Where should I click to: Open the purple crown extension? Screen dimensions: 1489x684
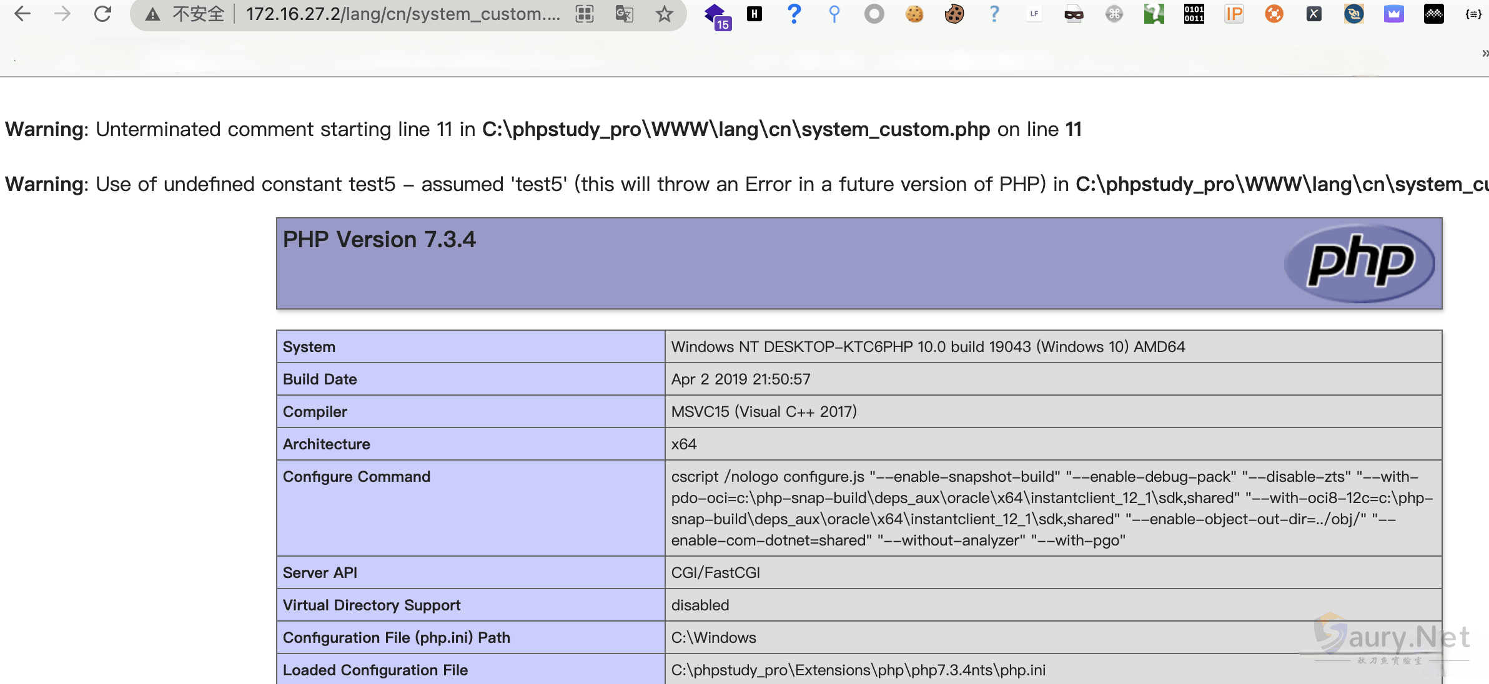pyautogui.click(x=1394, y=13)
